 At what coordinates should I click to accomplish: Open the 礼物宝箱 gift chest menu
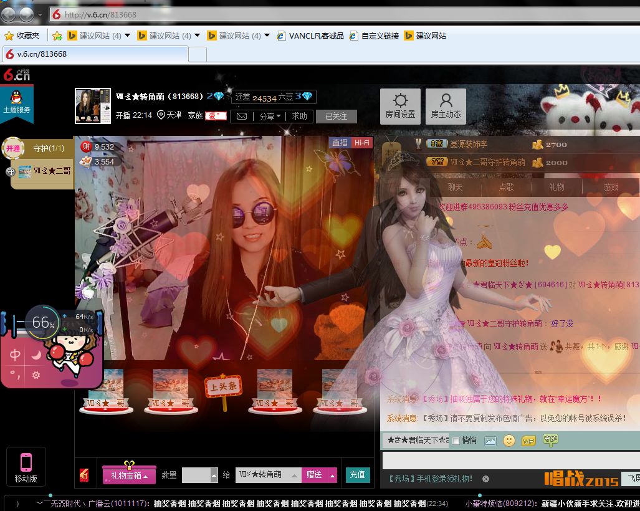[129, 475]
